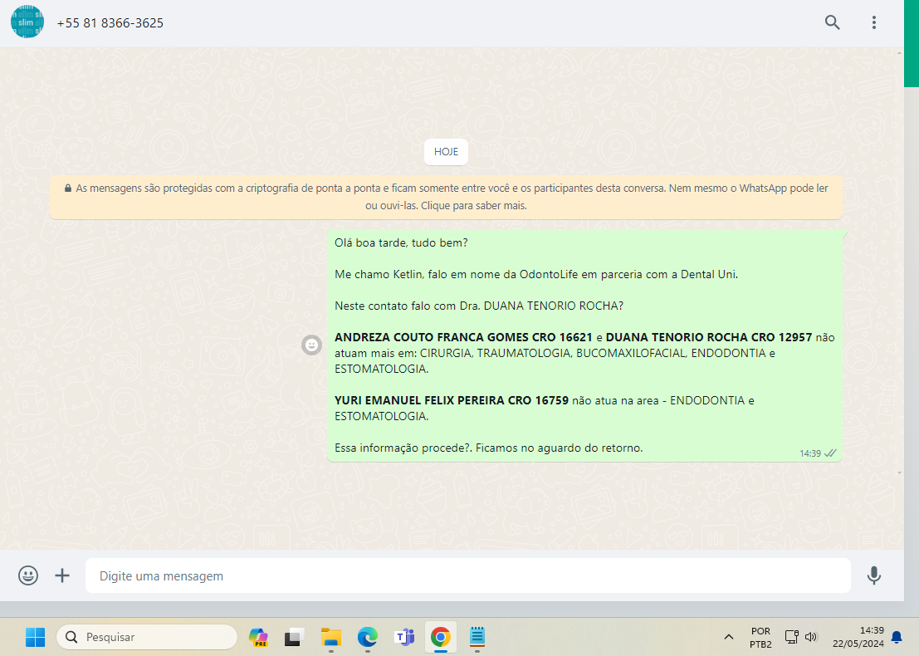The height and width of the screenshot is (656, 919).
Task: Expand hidden system tray icons chevron
Action: click(729, 637)
